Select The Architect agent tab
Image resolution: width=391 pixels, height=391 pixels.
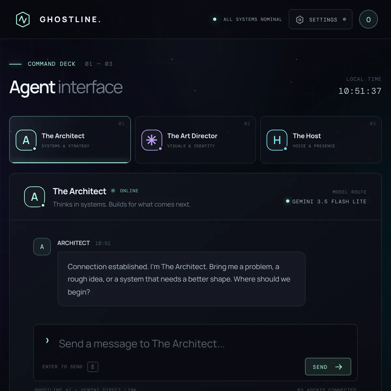coord(70,140)
